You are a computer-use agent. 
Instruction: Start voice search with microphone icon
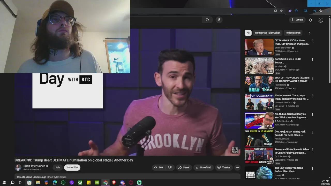point(219,20)
